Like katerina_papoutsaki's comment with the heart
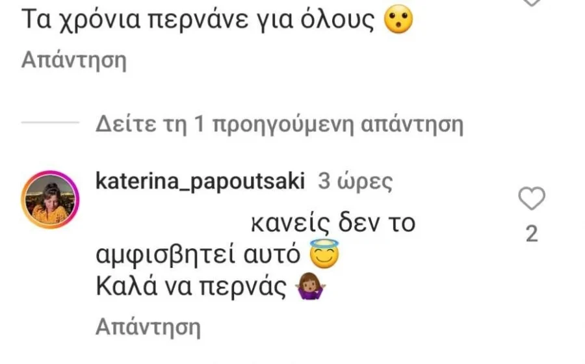This screenshot has height=364, width=585. click(x=532, y=198)
